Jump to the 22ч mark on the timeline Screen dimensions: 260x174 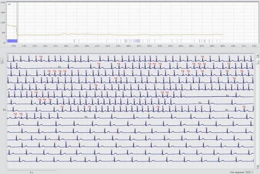coord(108,46)
